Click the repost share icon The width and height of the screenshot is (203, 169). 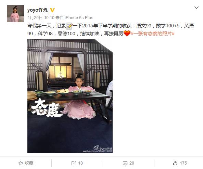[74, 163]
